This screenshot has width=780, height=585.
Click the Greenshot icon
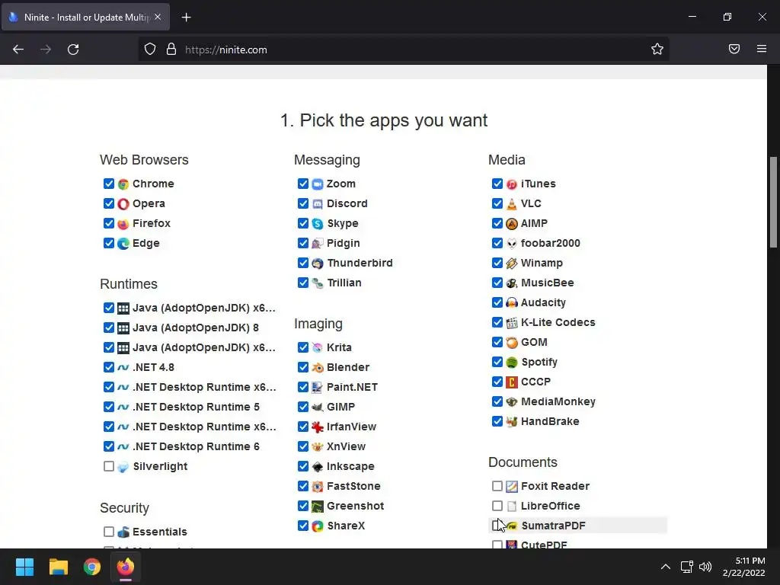(318, 507)
